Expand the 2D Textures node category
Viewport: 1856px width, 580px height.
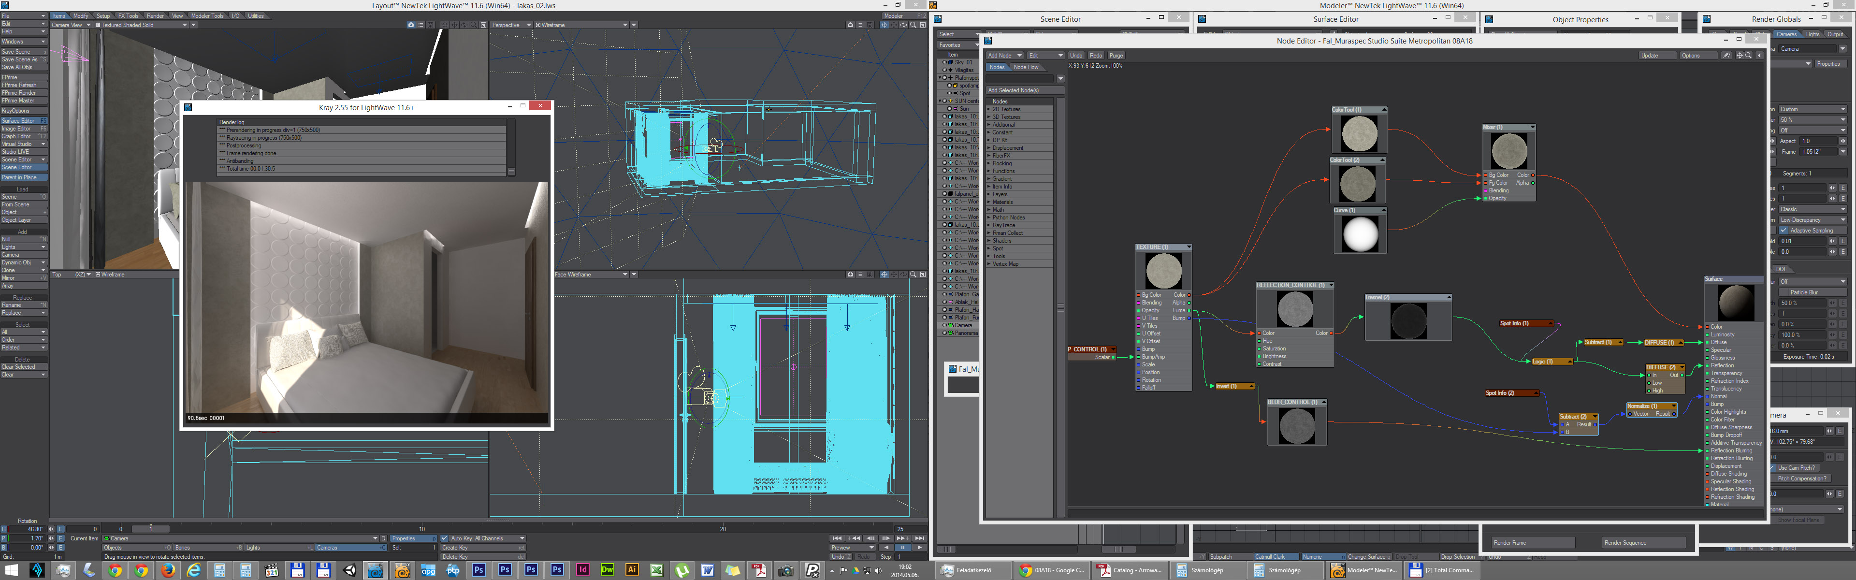click(x=989, y=110)
